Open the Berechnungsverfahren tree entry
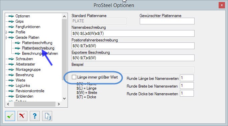Viewport: 228px width, 126px height. pyautogui.click(x=40, y=53)
